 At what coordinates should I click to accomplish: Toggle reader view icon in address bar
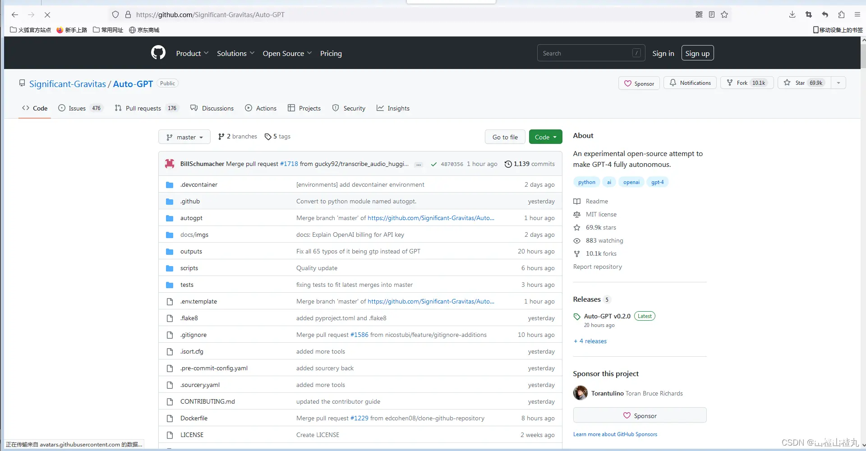[x=712, y=14]
